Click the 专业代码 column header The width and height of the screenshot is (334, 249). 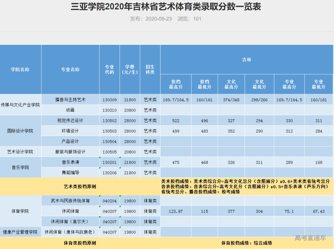pyautogui.click(x=109, y=70)
